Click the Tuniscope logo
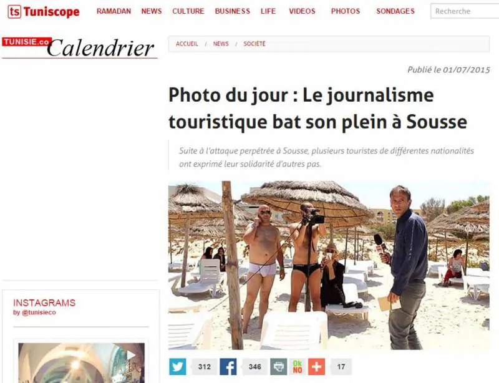The image size is (499, 383). (44, 12)
